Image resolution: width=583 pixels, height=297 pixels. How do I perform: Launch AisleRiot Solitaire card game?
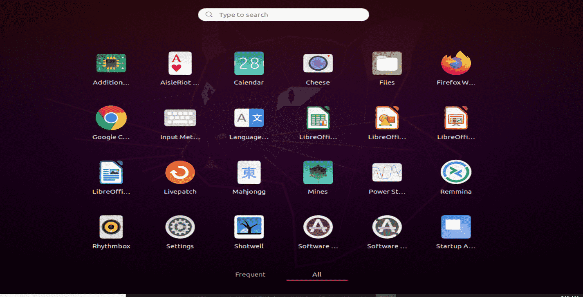coord(180,63)
